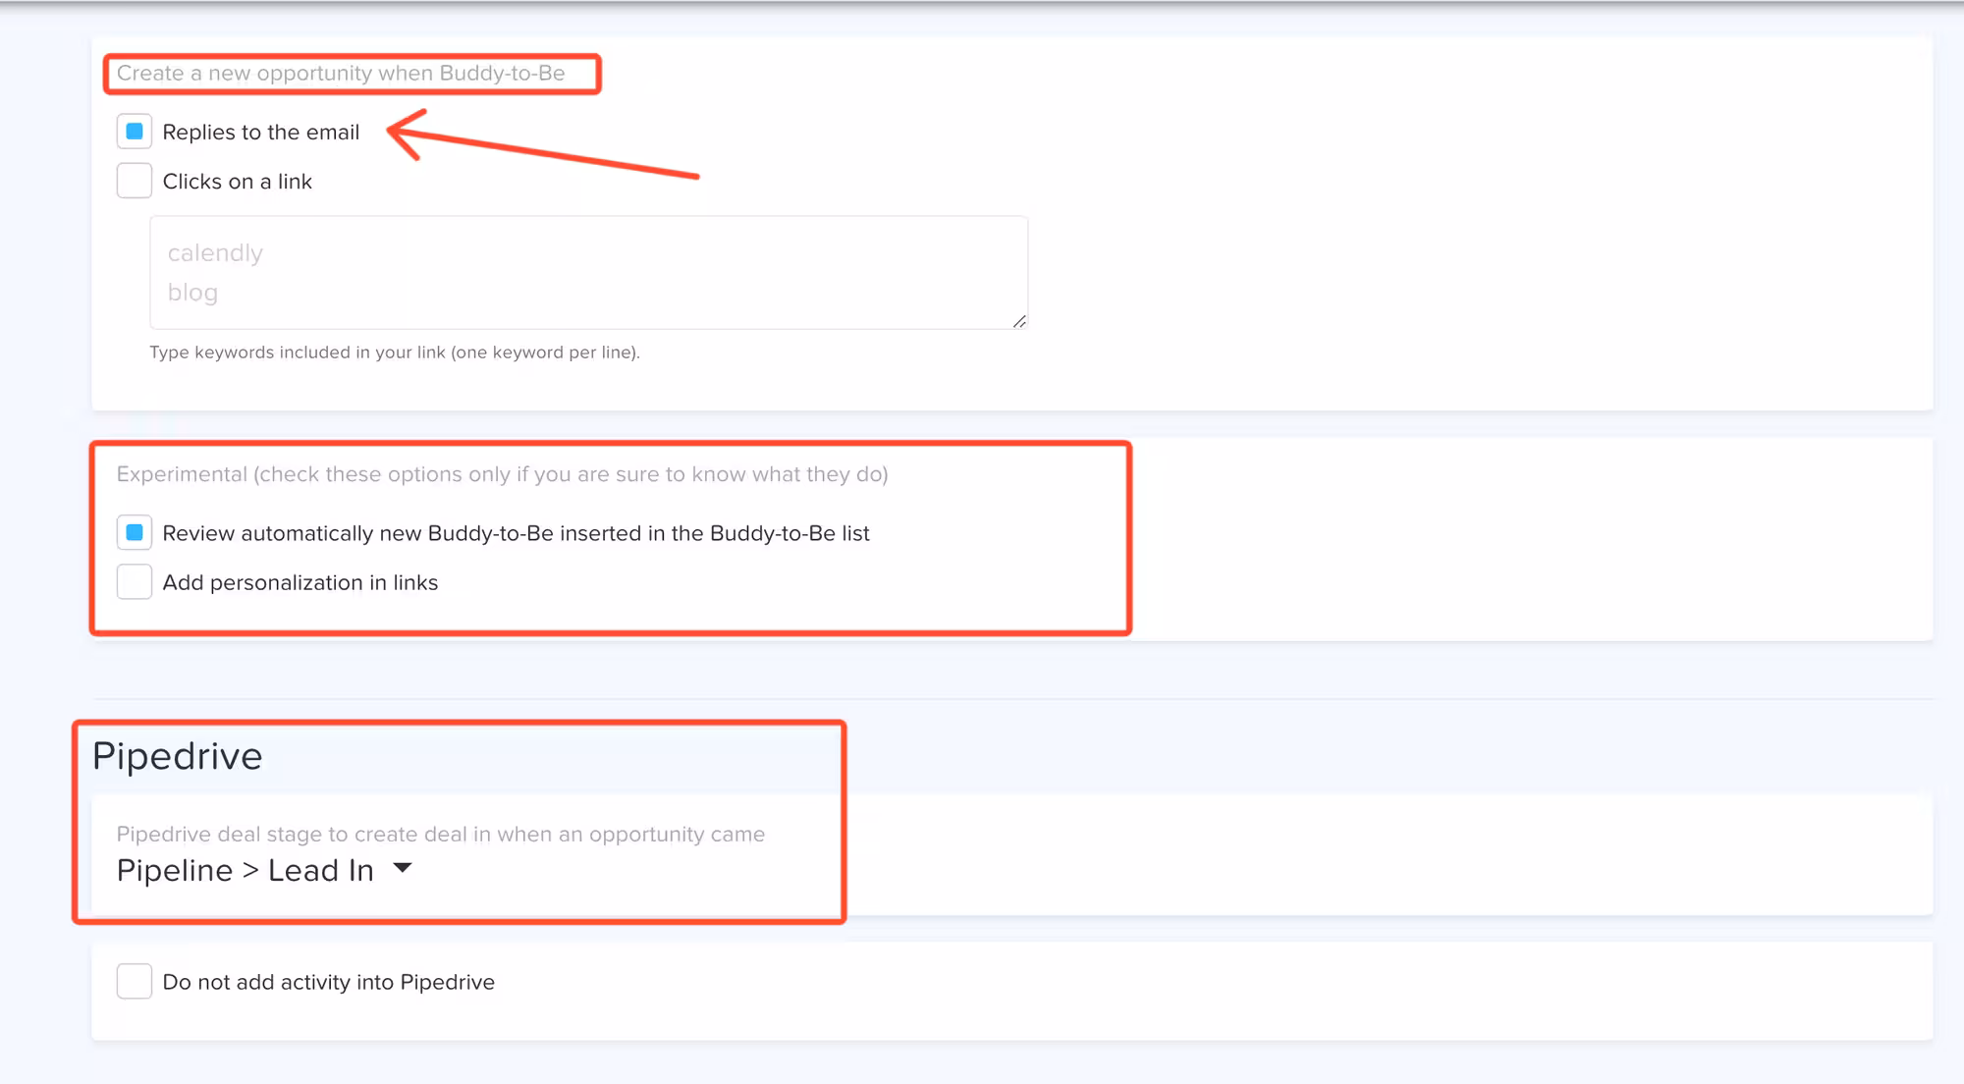The image size is (1964, 1084).
Task: Click the 'Review automatically new Buddy-to-Be' label text
Action: point(516,533)
